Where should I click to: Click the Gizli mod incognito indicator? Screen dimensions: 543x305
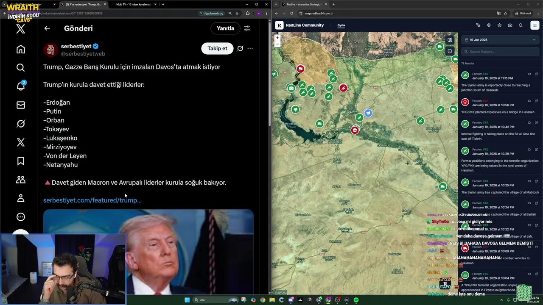coord(523,13)
